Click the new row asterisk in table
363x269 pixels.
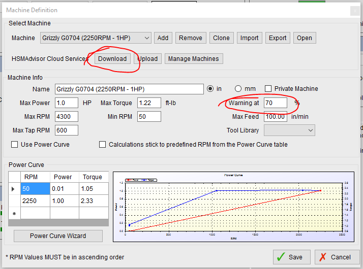(x=14, y=214)
